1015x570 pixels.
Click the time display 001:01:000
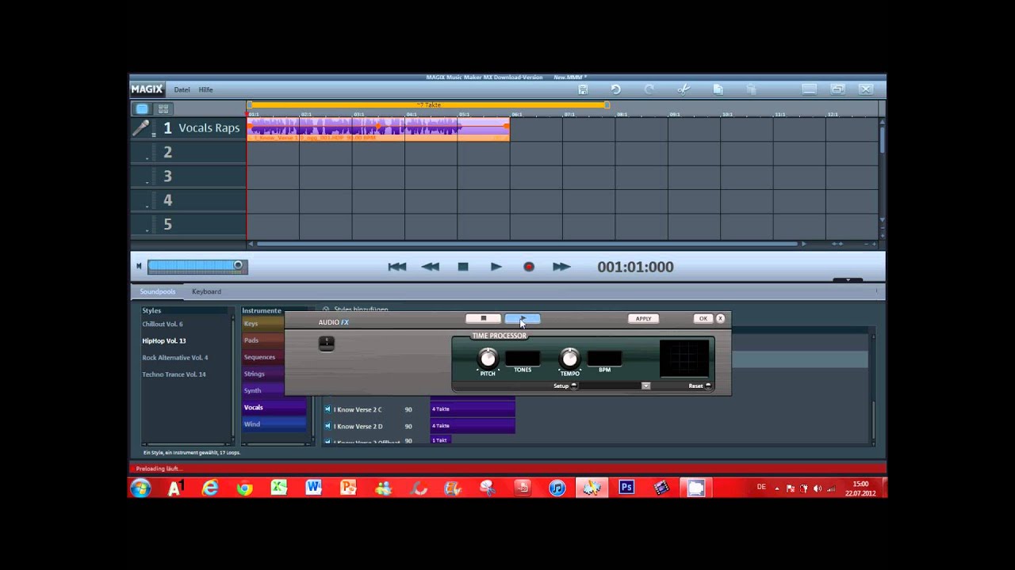click(635, 267)
